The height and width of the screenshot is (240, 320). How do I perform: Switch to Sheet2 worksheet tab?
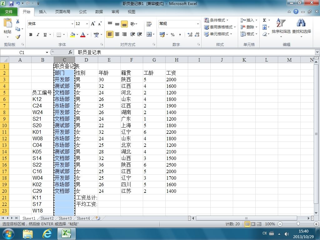(47, 218)
